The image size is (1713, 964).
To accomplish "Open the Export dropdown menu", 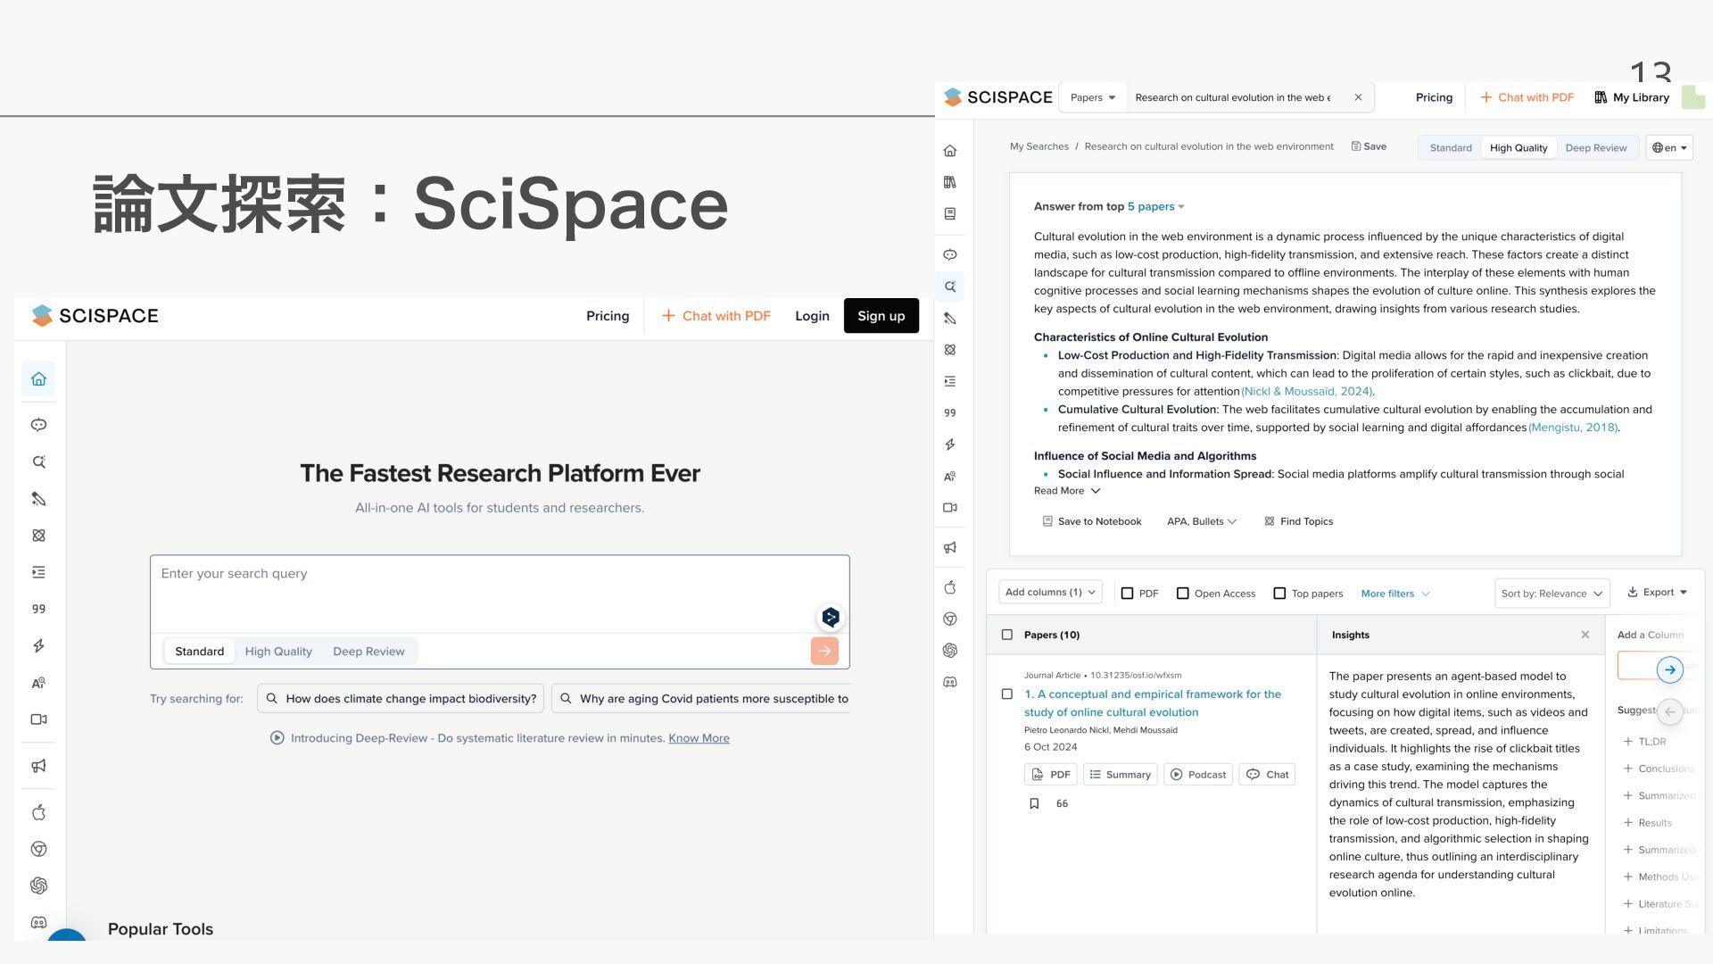I will 1657,592.
